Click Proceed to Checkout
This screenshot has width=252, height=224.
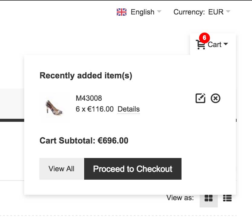point(133,169)
